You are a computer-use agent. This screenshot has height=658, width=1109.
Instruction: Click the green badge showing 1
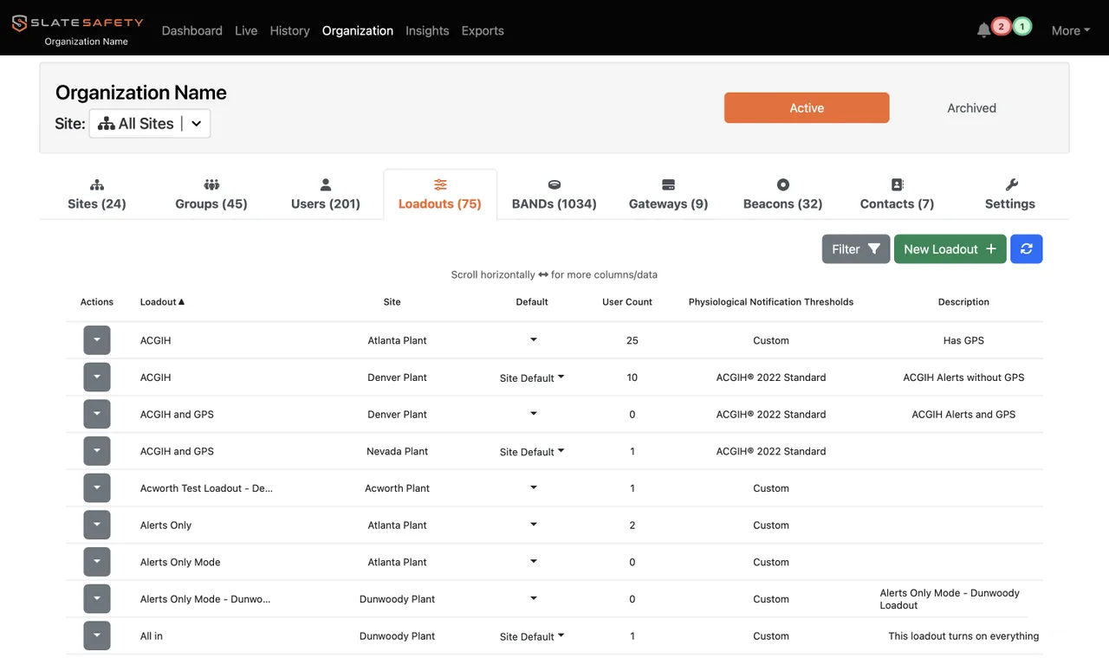tap(1022, 27)
